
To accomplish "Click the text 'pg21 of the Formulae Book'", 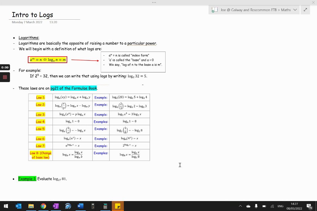I will [74, 88].
